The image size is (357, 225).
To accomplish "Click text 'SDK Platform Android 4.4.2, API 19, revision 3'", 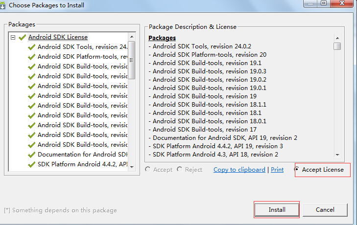I will coord(218,146).
